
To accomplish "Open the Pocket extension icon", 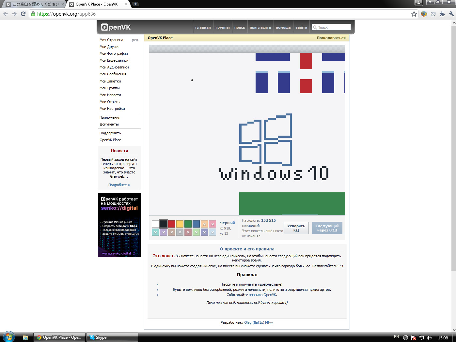I will [x=433, y=14].
